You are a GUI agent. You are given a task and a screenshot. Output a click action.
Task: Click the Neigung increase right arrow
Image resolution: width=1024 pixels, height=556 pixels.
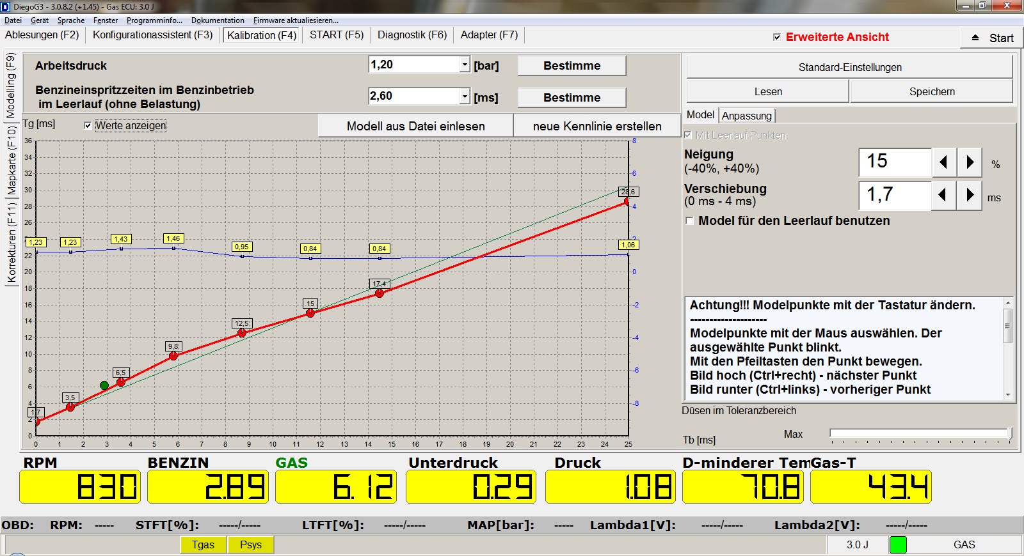click(x=970, y=162)
